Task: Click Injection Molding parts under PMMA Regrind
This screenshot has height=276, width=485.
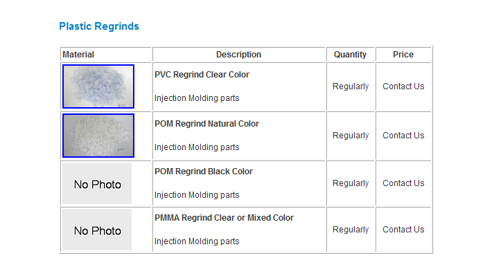Action: click(197, 241)
